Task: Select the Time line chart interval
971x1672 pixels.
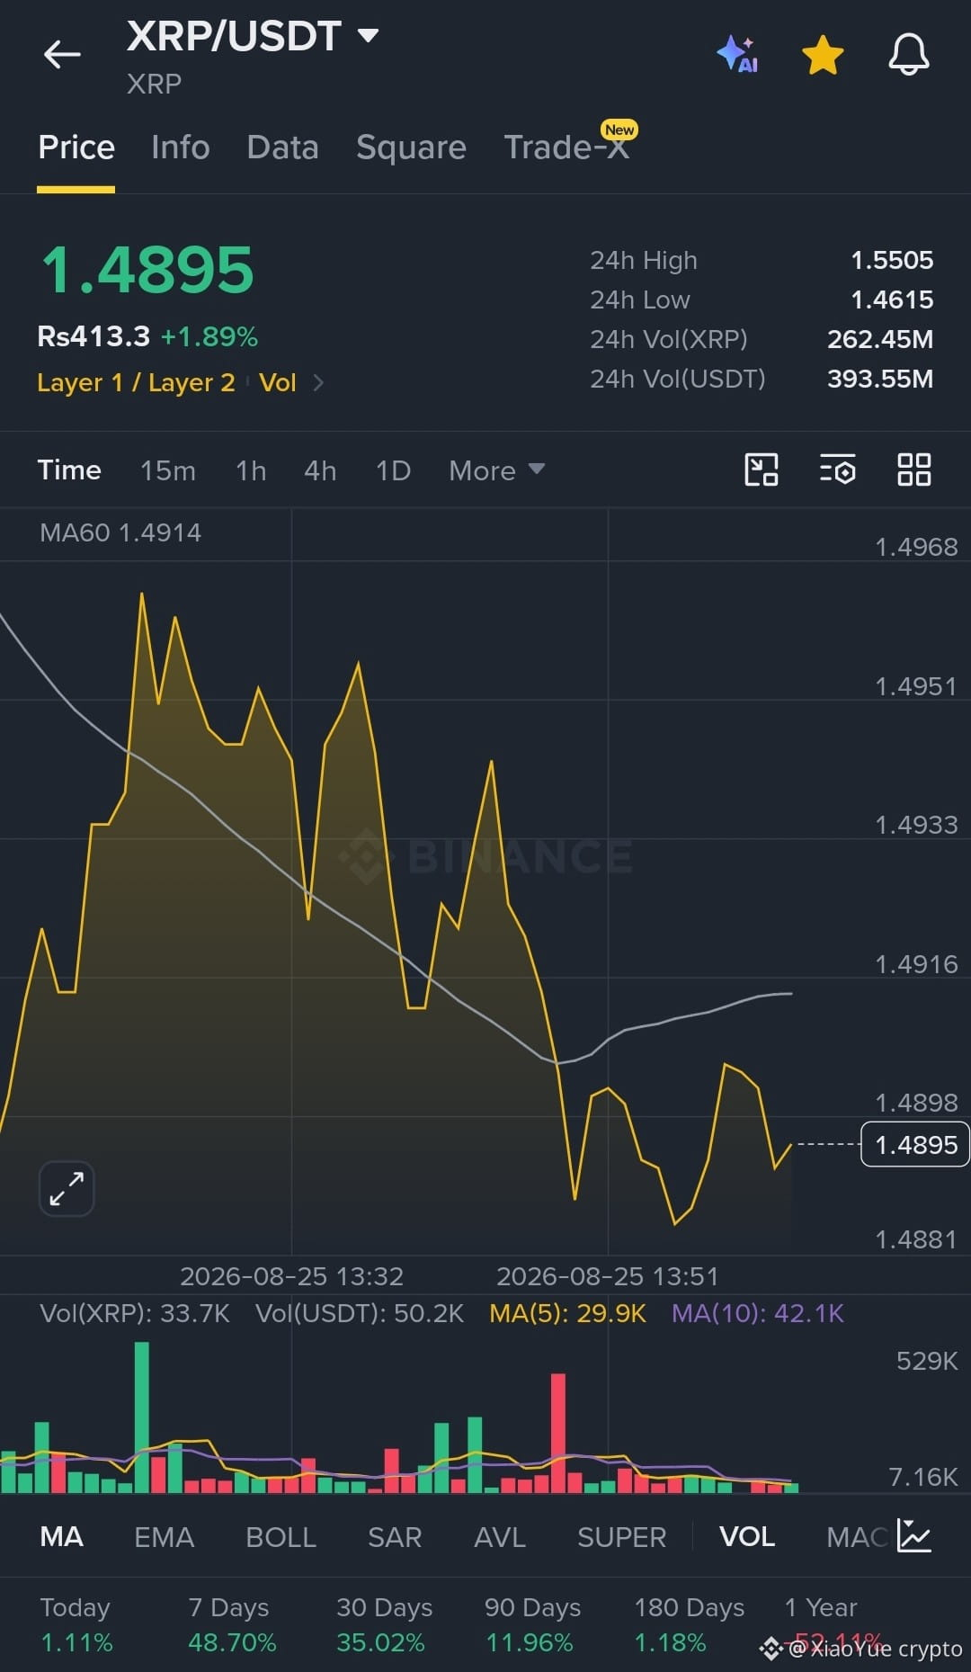Action: pos(69,470)
